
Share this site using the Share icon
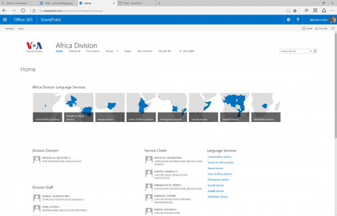pyautogui.click(x=307, y=29)
